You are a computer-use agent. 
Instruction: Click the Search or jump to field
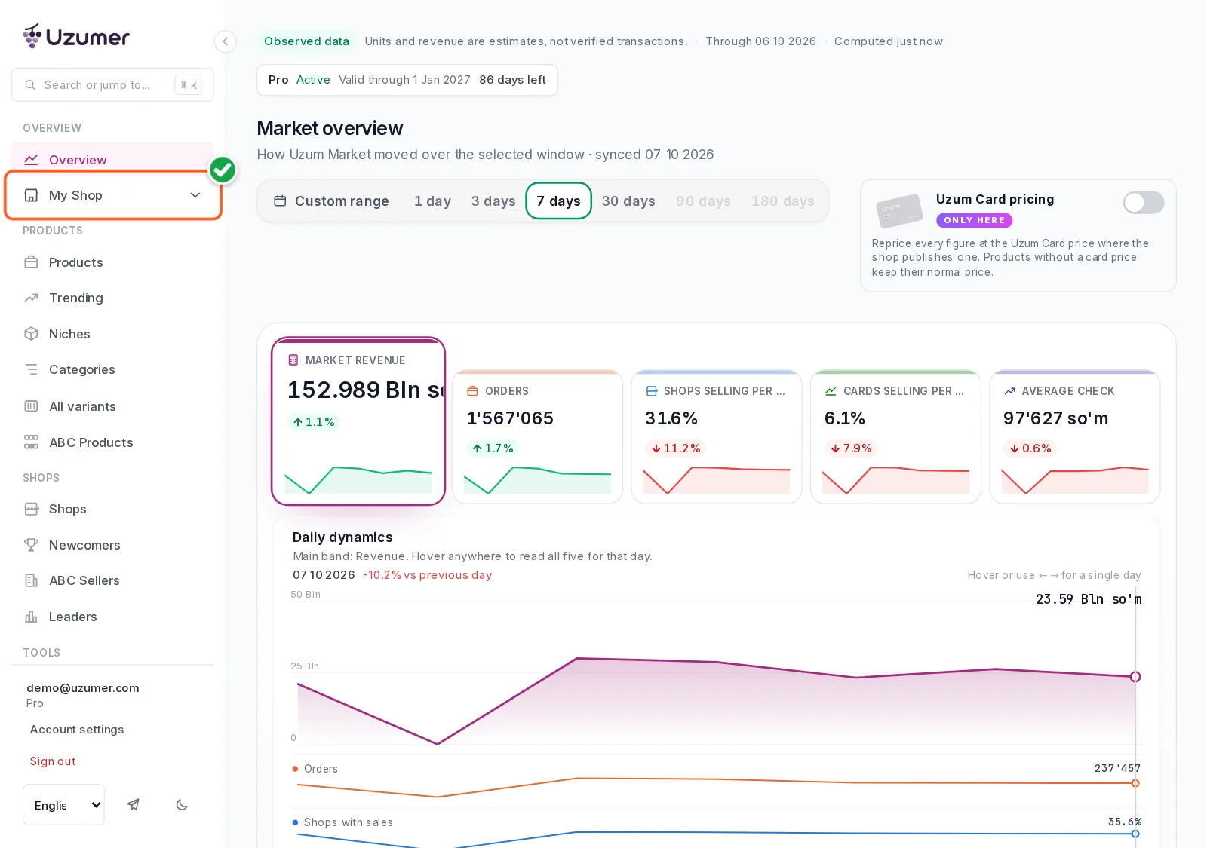pos(112,85)
